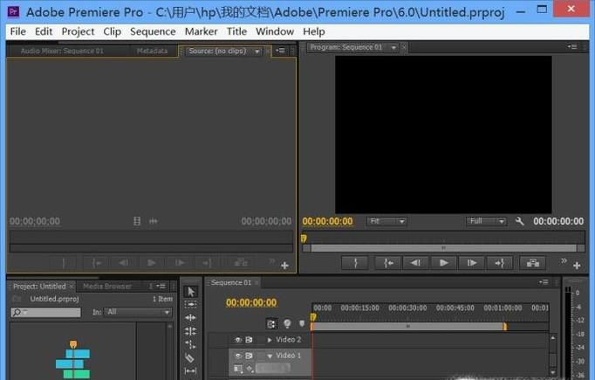Open the Marker menu

[x=202, y=31]
